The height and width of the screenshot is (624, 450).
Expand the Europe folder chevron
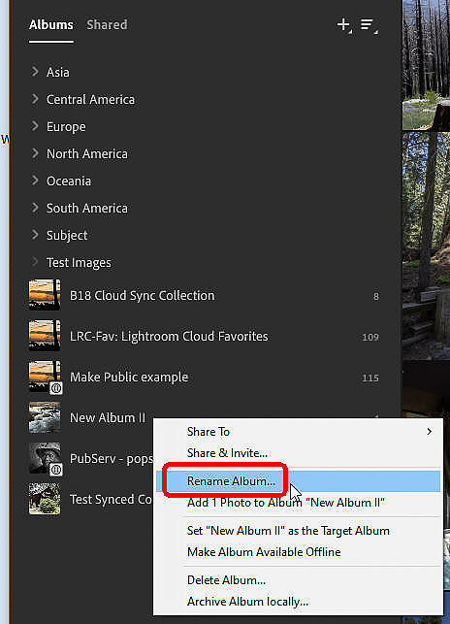[x=35, y=126]
